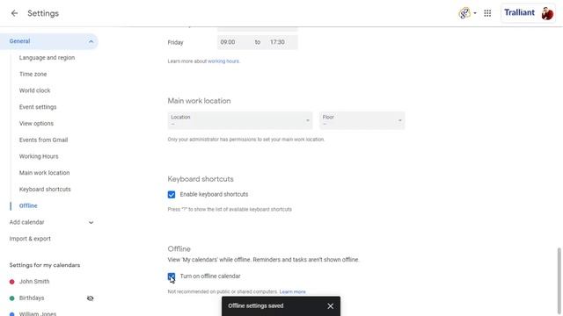Select Language and region in sidebar
Screen dimensions: 563x316
click(x=47, y=58)
